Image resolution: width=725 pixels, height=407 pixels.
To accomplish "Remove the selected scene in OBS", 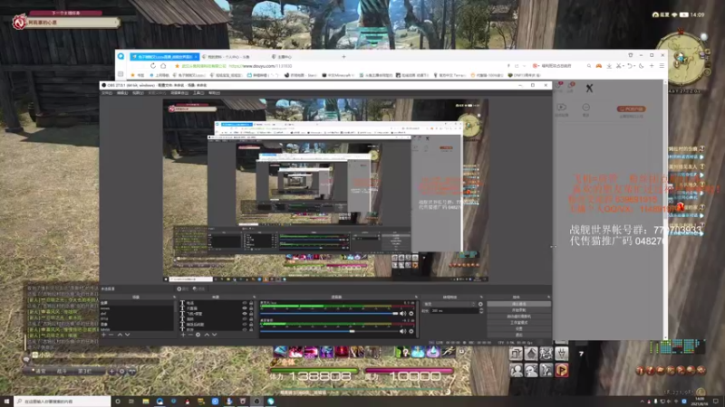I will 111,335.
